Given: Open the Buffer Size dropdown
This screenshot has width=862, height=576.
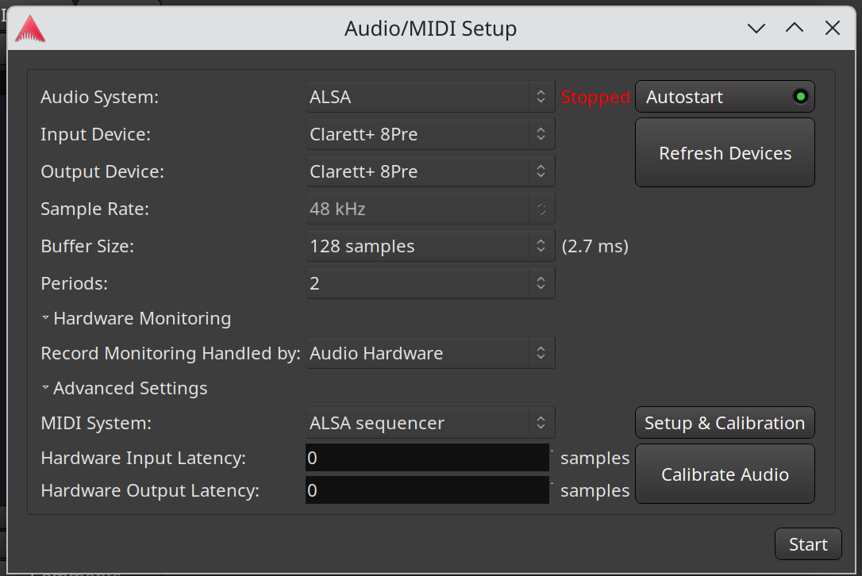Looking at the screenshot, I should pyautogui.click(x=430, y=246).
